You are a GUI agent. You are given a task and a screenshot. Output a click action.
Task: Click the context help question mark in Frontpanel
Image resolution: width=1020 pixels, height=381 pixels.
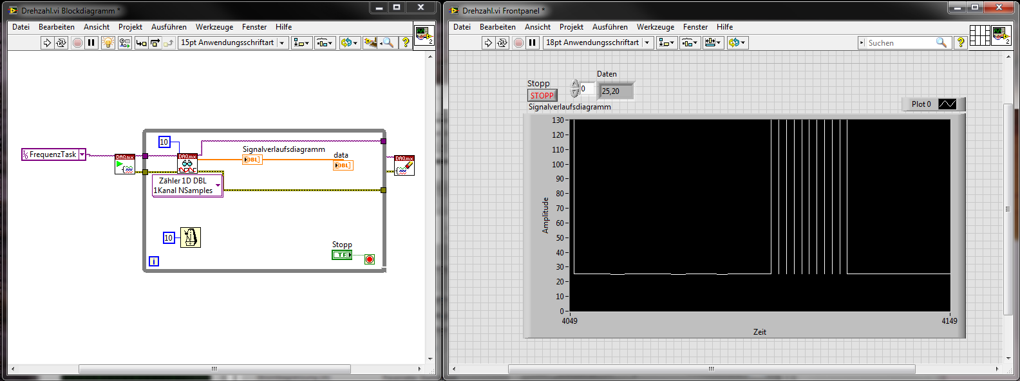point(960,42)
